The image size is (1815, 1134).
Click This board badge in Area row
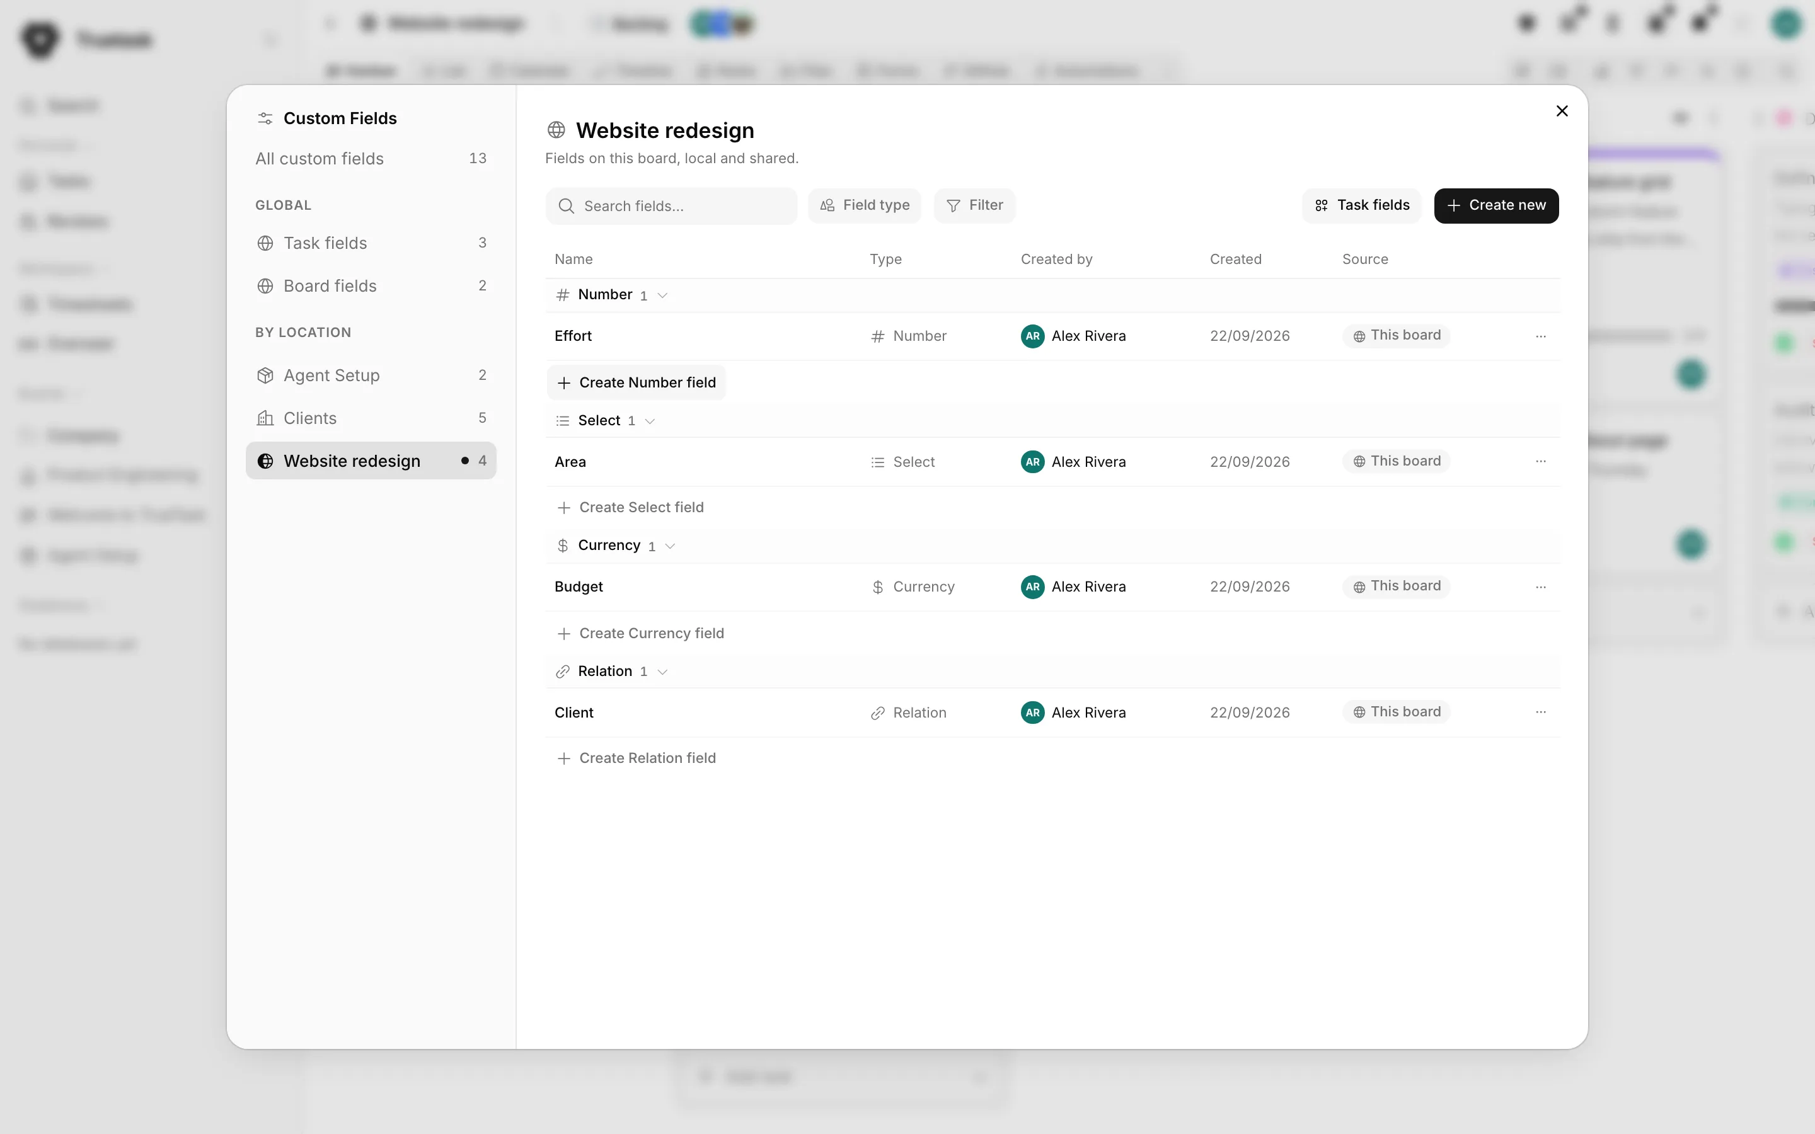point(1396,461)
